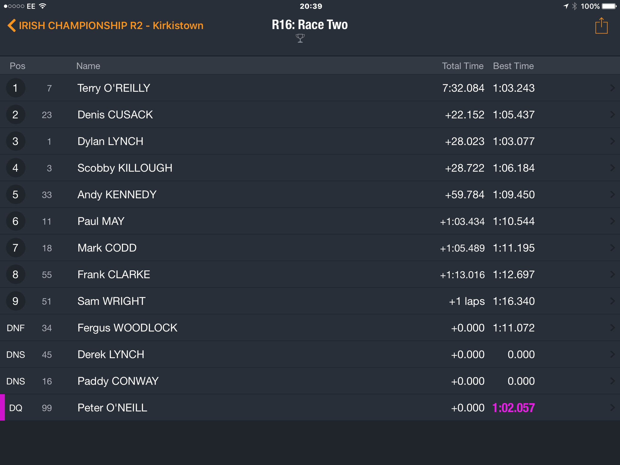
Task: Tap the Total Time column header
Action: (463, 66)
